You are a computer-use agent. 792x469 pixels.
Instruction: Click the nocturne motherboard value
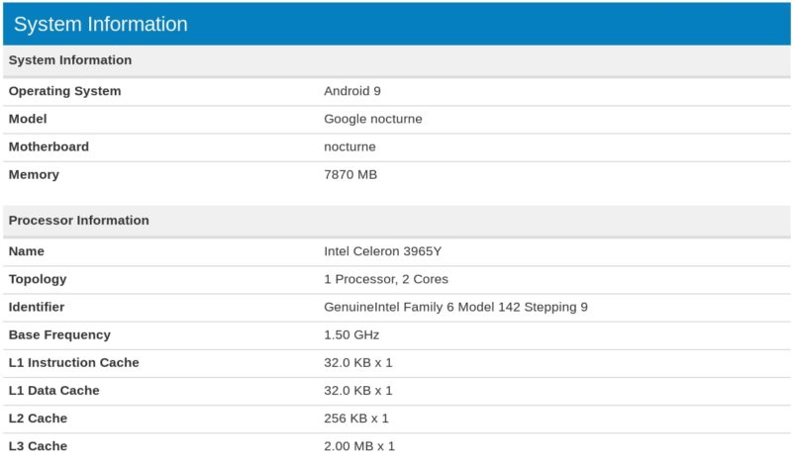[349, 146]
